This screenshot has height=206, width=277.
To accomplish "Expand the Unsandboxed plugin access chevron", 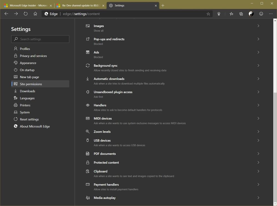I will (x=258, y=92).
